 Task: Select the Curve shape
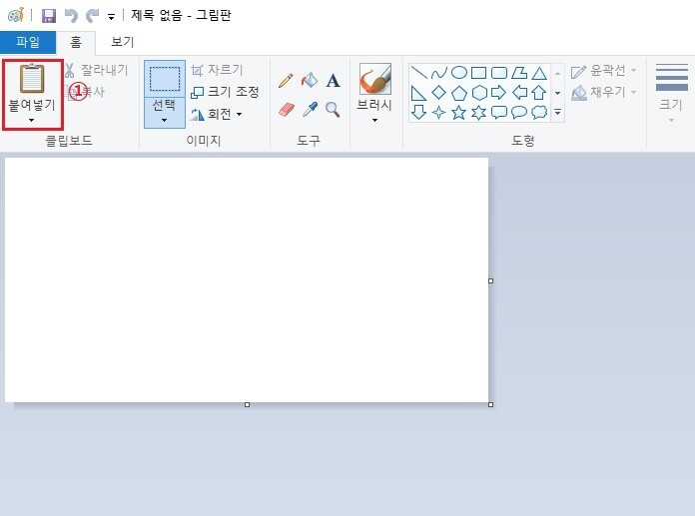tap(438, 72)
